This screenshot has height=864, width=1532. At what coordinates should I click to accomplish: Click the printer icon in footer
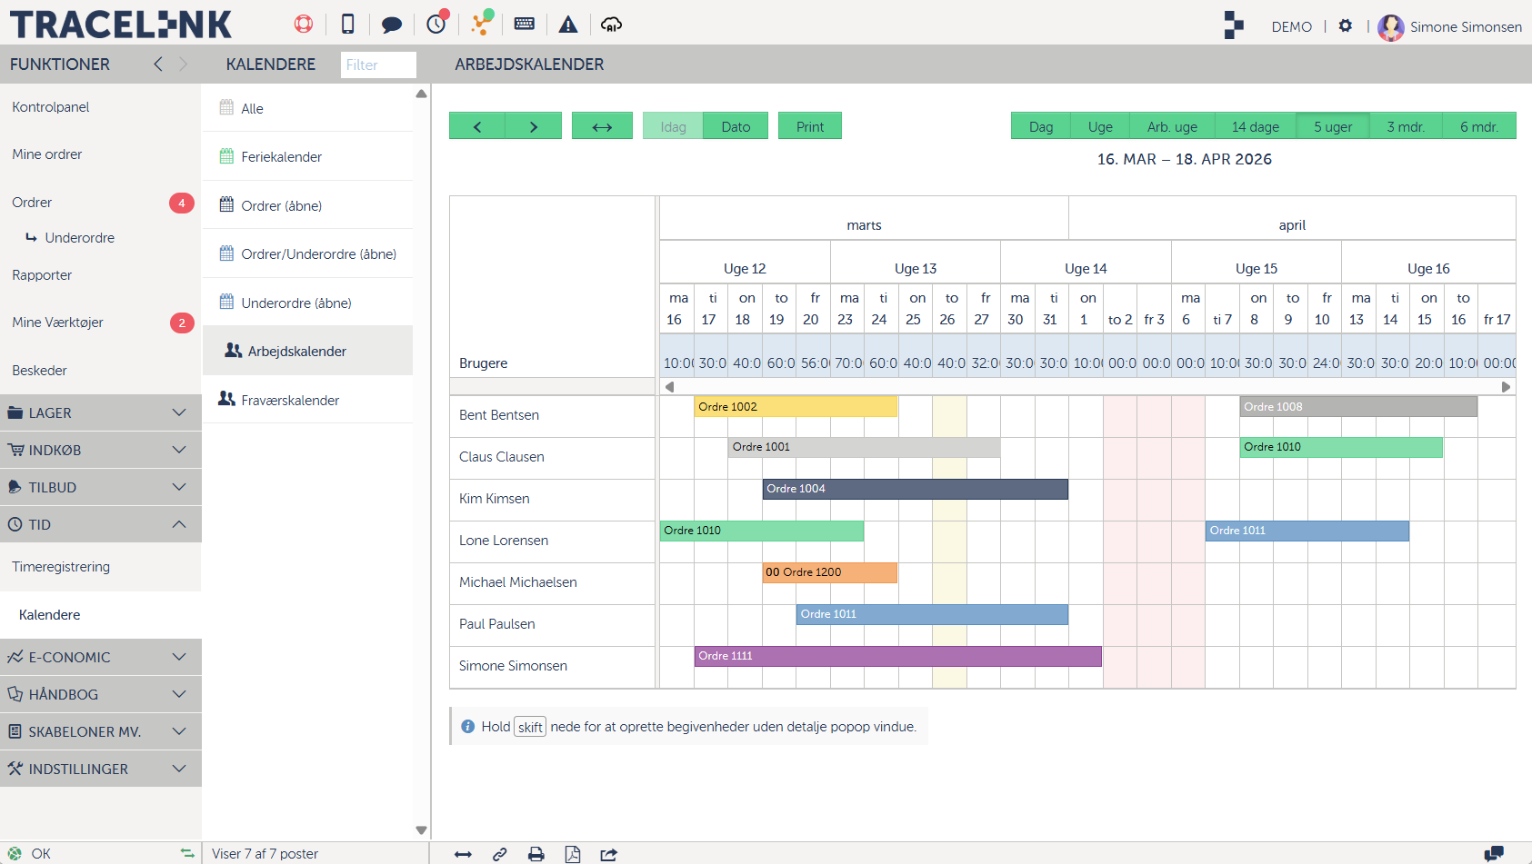[536, 854]
